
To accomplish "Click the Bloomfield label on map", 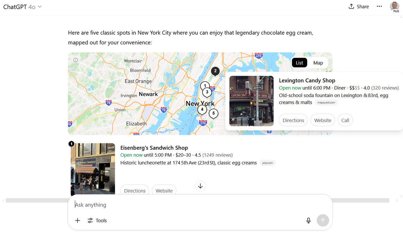I will click(140, 71).
